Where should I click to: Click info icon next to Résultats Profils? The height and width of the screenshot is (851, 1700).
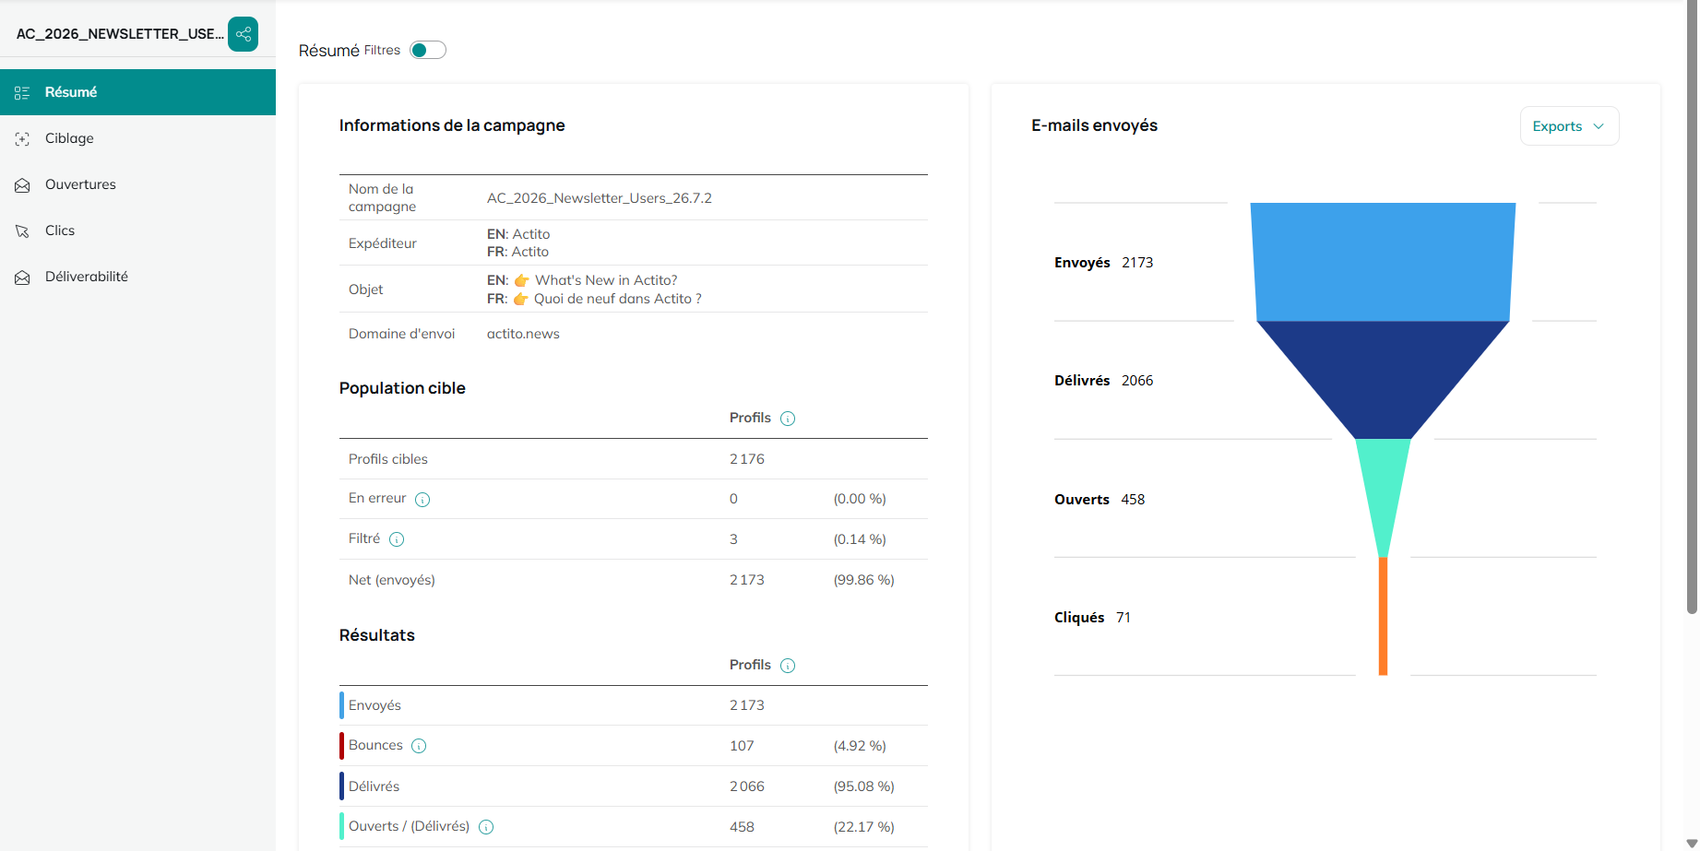click(x=788, y=666)
